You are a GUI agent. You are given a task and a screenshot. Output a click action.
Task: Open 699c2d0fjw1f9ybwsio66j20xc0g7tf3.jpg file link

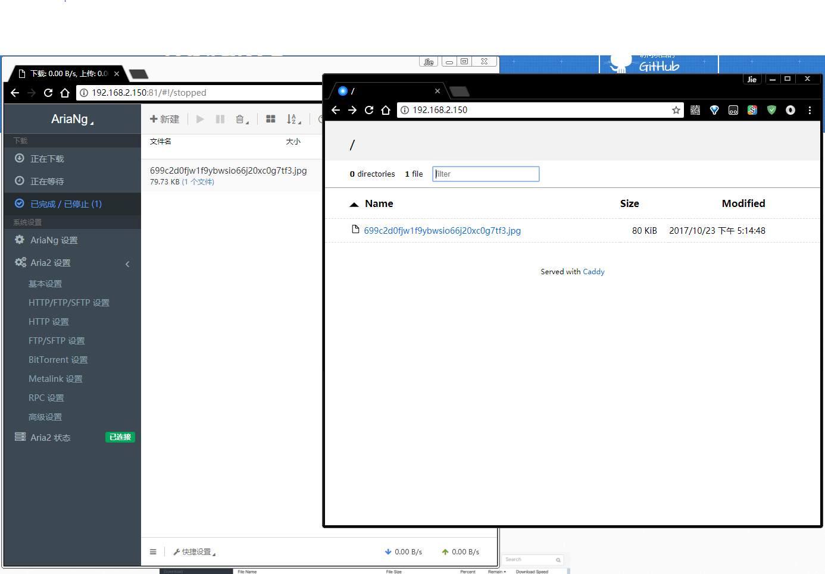tap(442, 231)
